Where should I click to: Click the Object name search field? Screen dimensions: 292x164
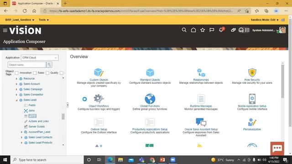27,65
